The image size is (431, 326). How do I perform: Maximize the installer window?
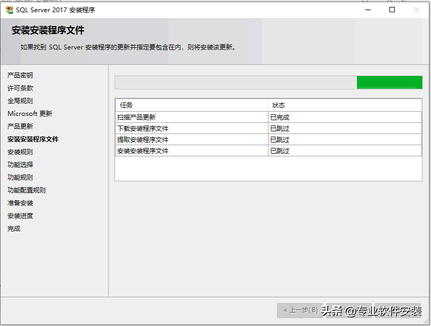(x=392, y=10)
